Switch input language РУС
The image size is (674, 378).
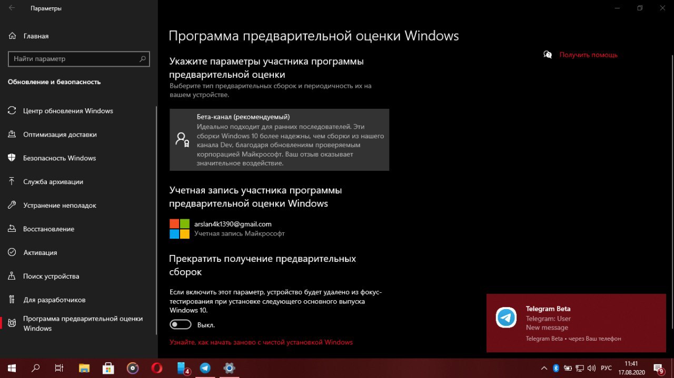coord(606,368)
